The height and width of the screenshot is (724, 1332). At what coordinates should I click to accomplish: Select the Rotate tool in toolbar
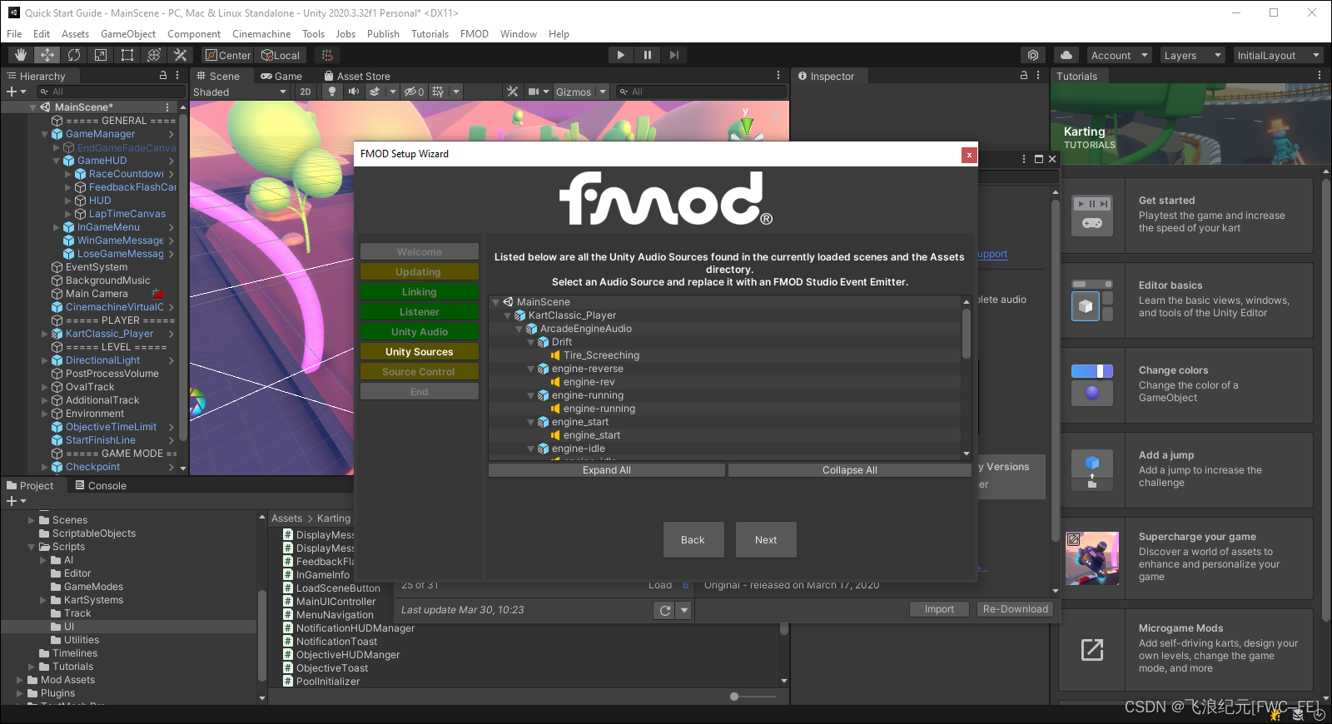[74, 55]
